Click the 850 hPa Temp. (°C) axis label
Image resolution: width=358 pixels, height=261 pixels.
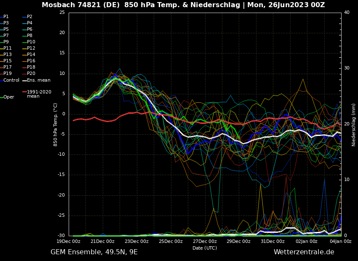point(56,124)
